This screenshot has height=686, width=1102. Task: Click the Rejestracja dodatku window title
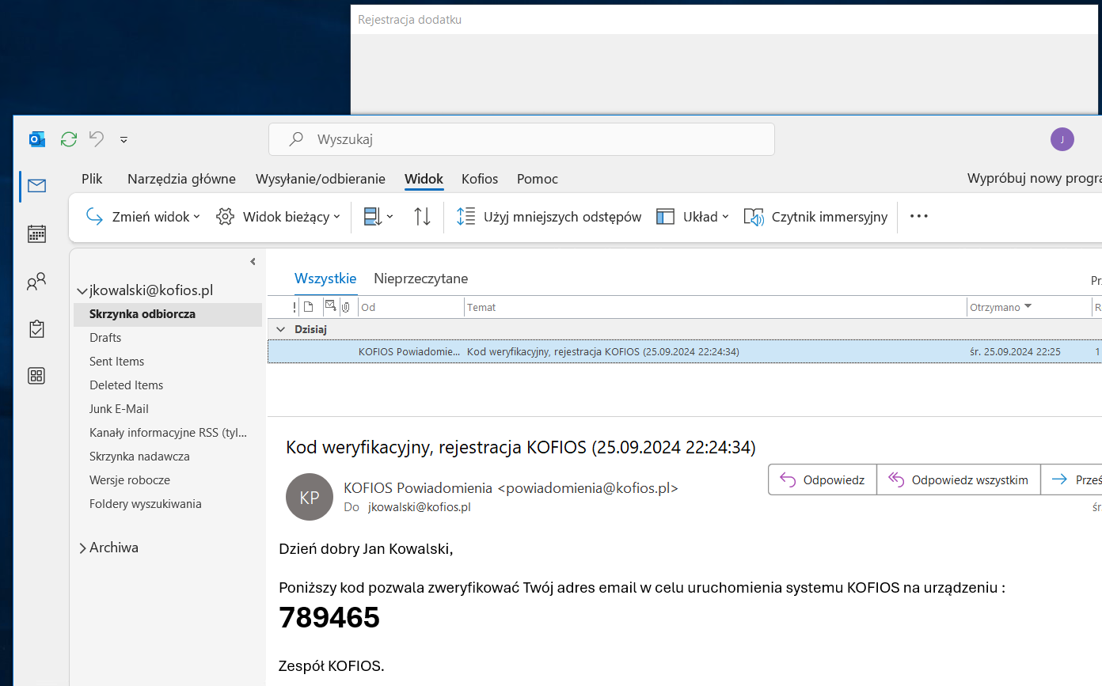pos(409,20)
